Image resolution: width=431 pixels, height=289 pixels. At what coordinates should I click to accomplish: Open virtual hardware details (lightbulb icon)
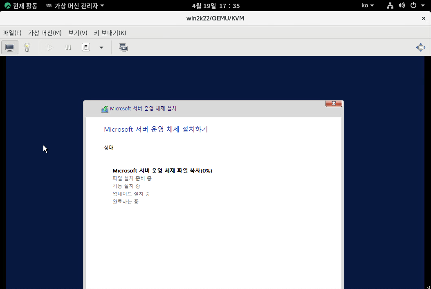pos(27,47)
